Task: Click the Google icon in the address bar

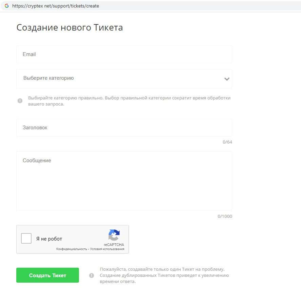Action: (x=7, y=6)
